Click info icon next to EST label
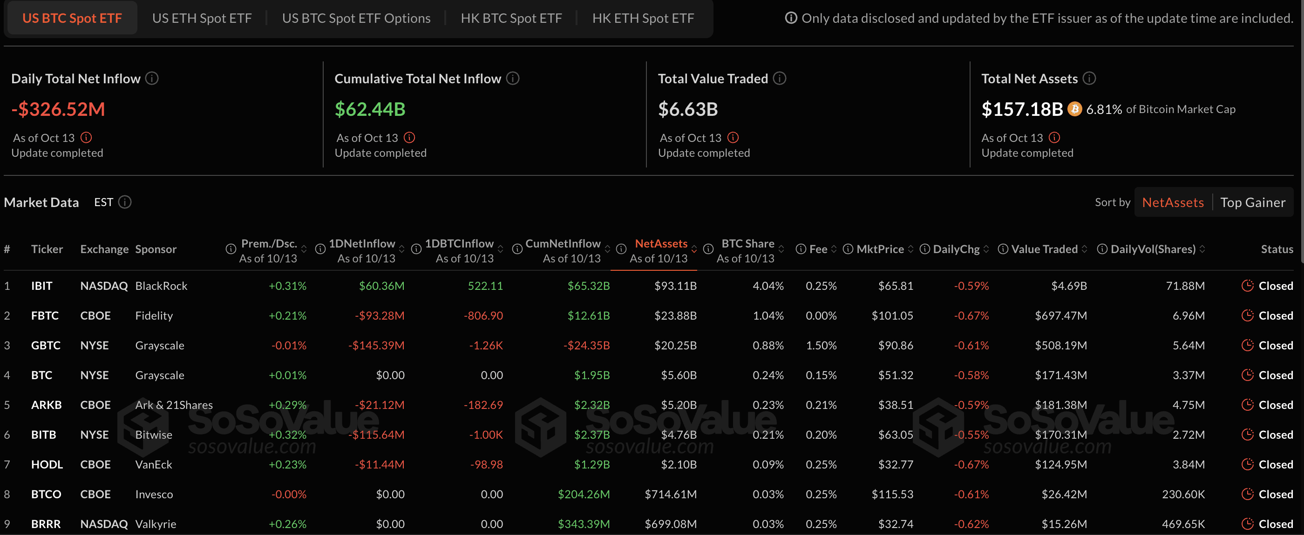The image size is (1304, 535). (124, 202)
